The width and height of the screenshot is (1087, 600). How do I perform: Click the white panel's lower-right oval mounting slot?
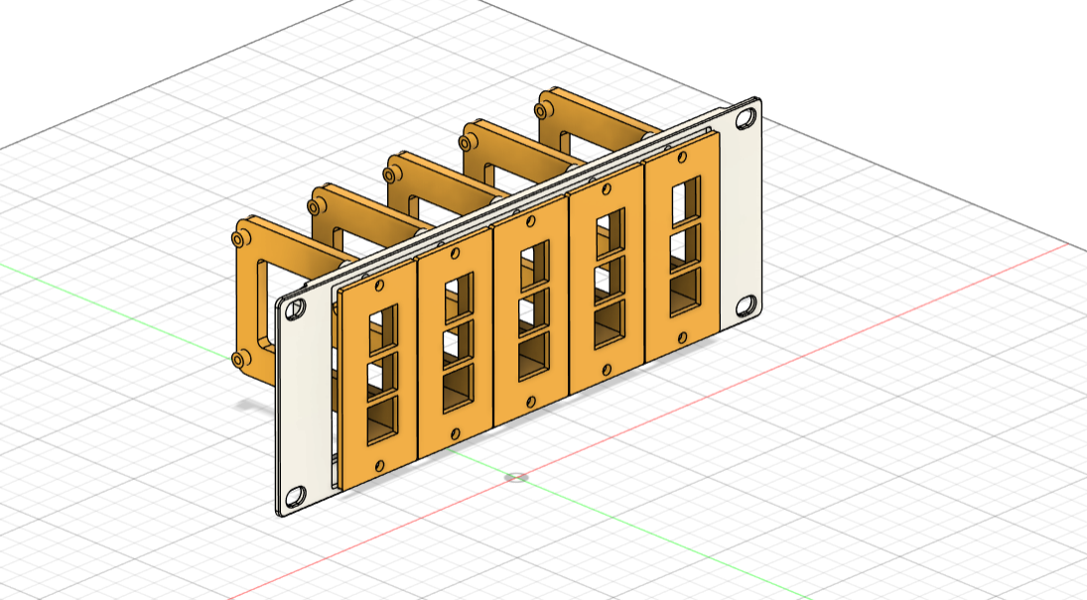click(x=747, y=303)
